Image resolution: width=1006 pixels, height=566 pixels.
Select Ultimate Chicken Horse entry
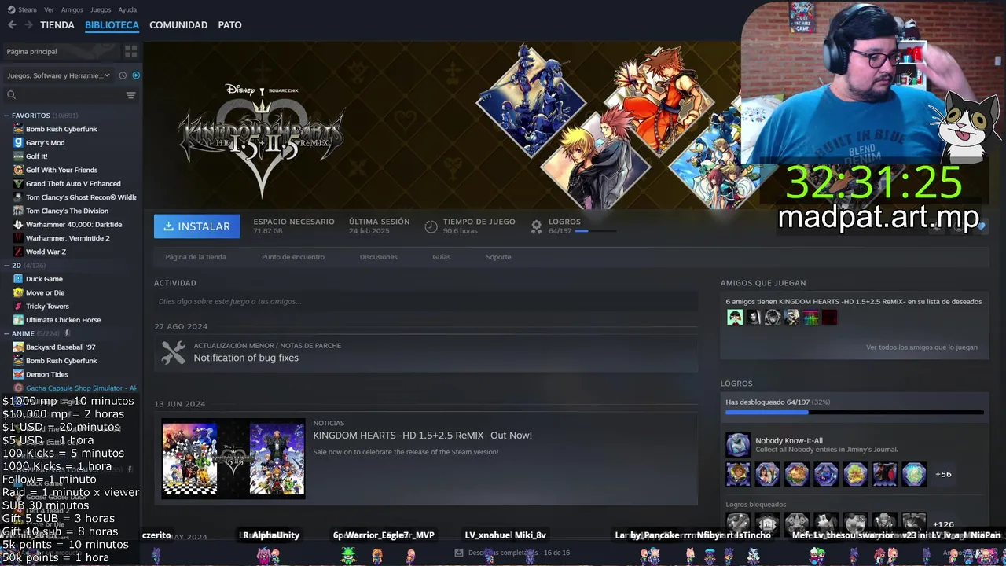(63, 320)
